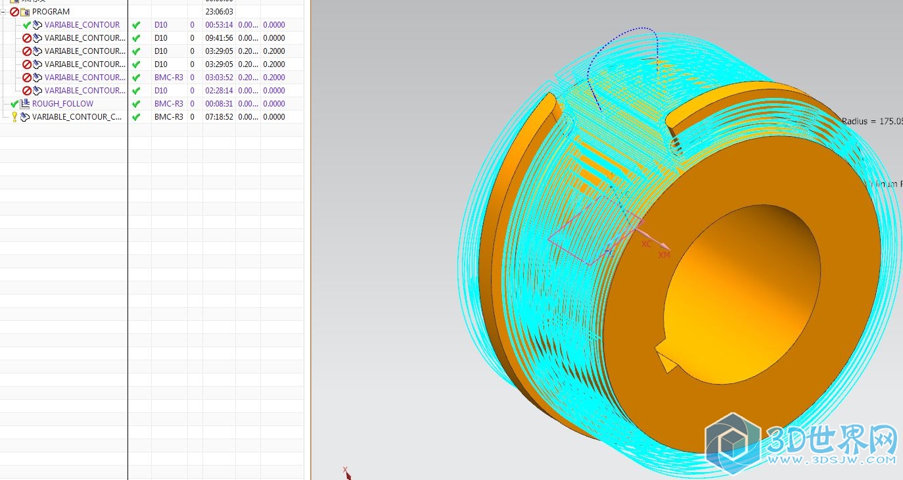This screenshot has height=480, width=903.
Task: Select the VARIABLE_CONTOUR_C operation at the list bottom
Action: point(77,117)
